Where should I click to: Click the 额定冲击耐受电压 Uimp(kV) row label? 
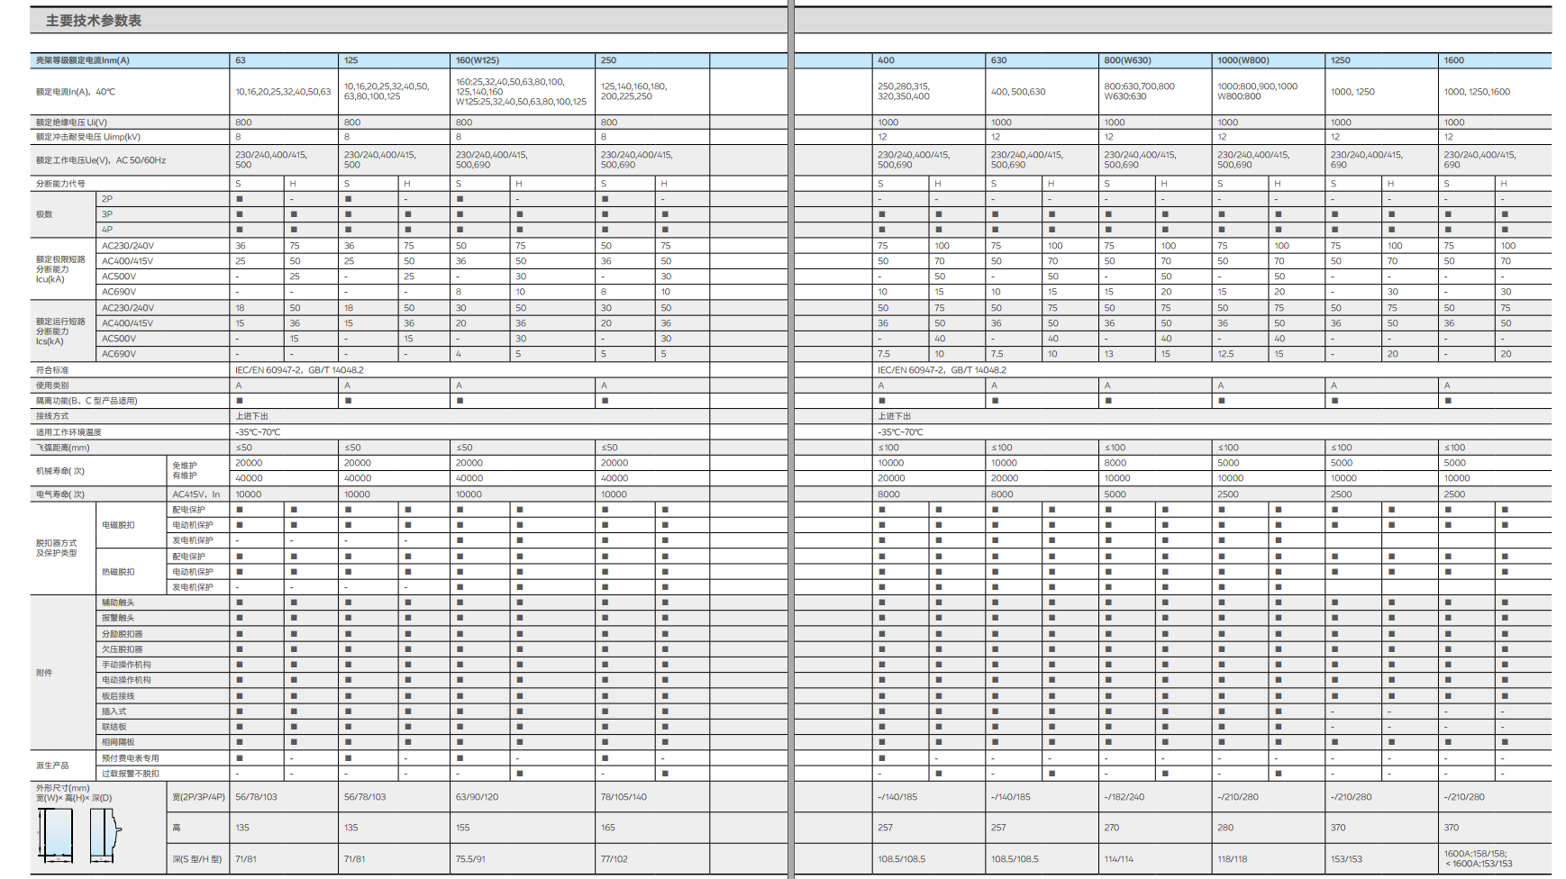88,137
